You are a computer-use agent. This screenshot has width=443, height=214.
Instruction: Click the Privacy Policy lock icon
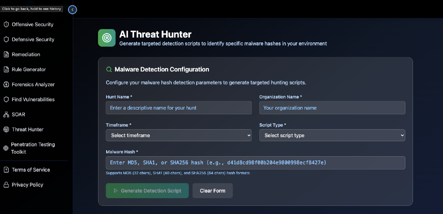point(6,184)
